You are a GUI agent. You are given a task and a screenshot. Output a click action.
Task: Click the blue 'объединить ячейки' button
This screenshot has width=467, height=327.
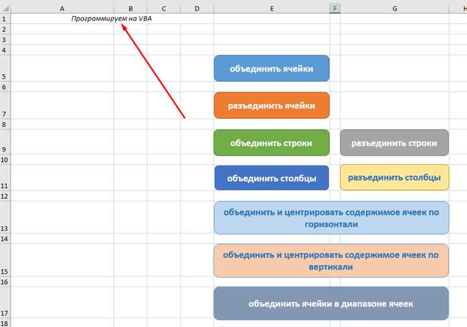271,68
